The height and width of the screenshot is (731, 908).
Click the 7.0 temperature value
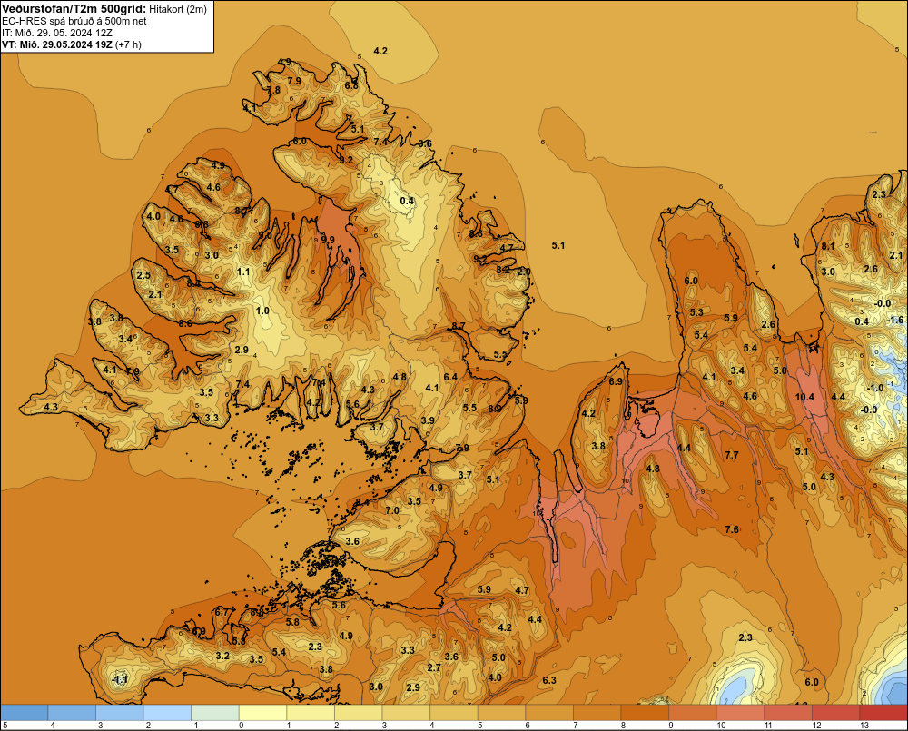(392, 511)
